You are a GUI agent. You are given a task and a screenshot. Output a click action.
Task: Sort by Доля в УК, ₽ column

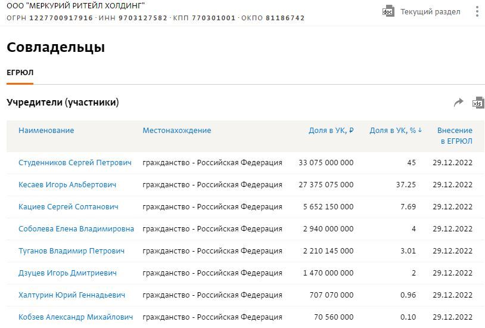pos(331,131)
